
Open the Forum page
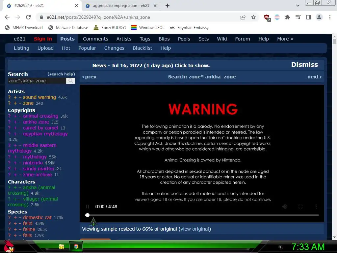(243, 39)
